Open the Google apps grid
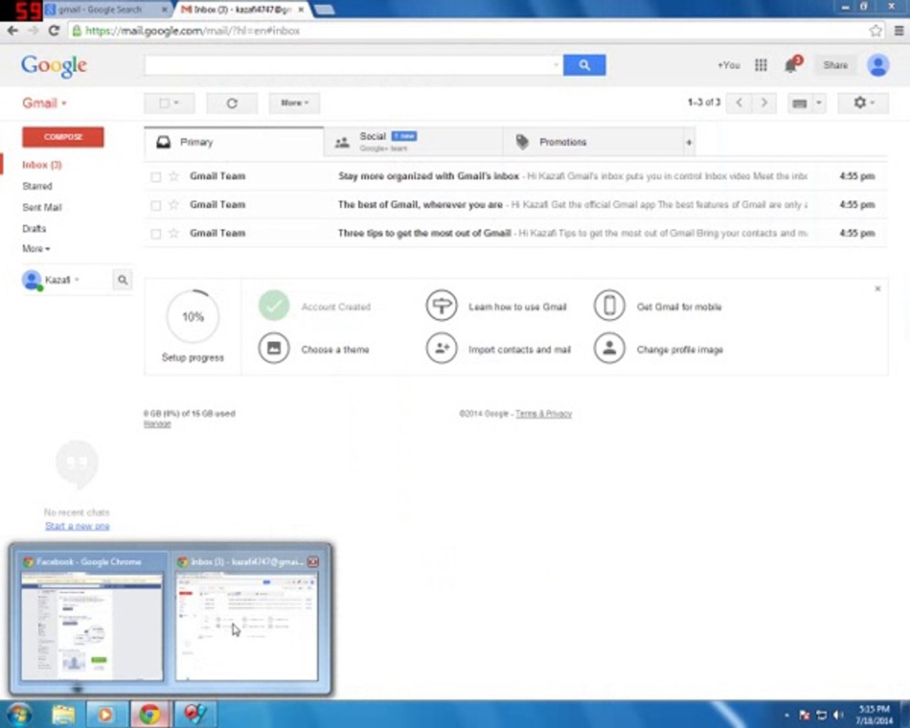The width and height of the screenshot is (910, 728). click(x=761, y=65)
